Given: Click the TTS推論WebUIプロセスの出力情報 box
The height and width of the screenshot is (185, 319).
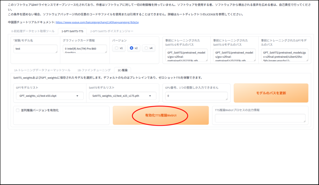Looking at the screenshot, I should 260,118.
